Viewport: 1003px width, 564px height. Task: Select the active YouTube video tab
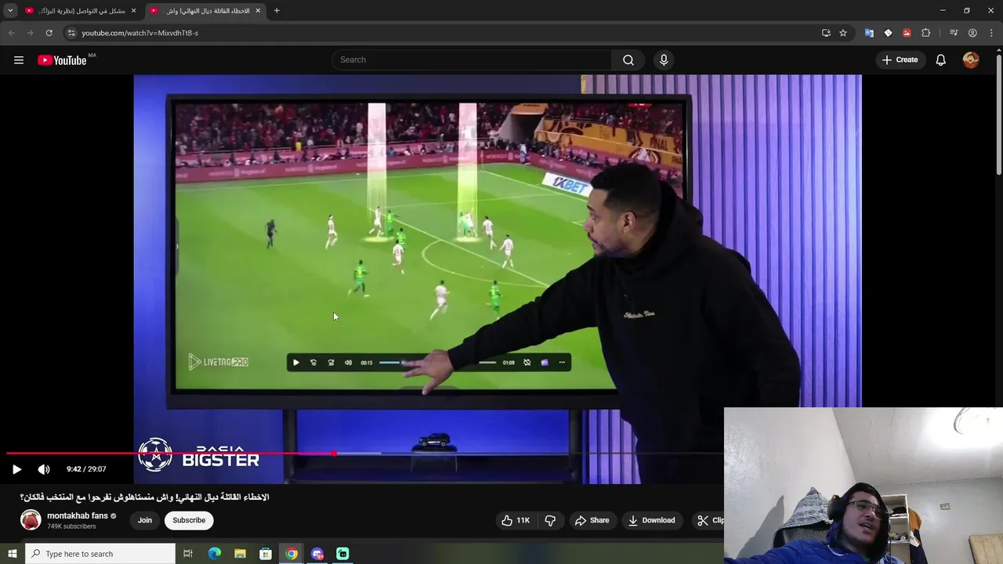pos(204,11)
